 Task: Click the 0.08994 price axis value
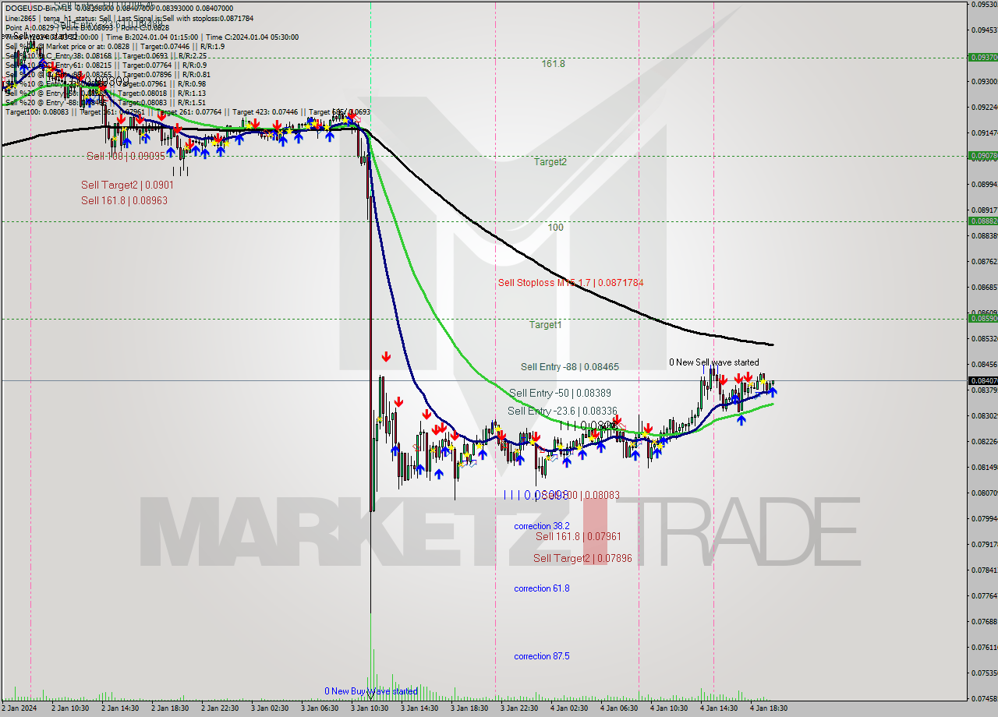click(x=983, y=184)
